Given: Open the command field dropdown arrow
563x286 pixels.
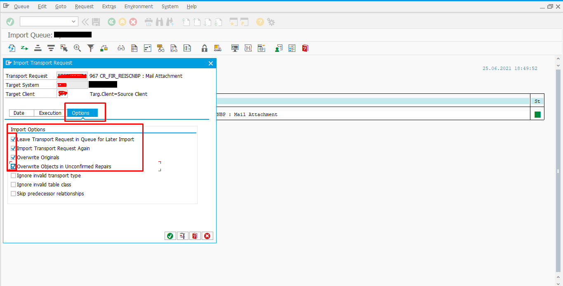Looking at the screenshot, I should [x=74, y=21].
